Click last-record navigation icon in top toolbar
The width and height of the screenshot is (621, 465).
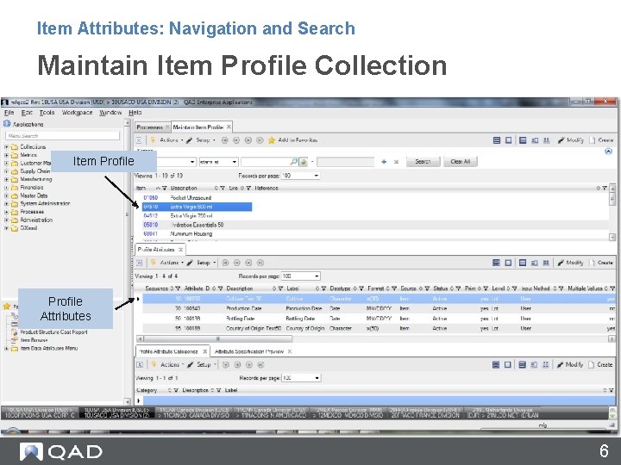point(260,140)
